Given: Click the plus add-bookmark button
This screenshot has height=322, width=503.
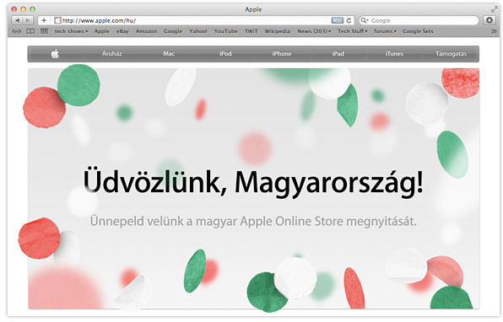Looking at the screenshot, I should (44, 20).
